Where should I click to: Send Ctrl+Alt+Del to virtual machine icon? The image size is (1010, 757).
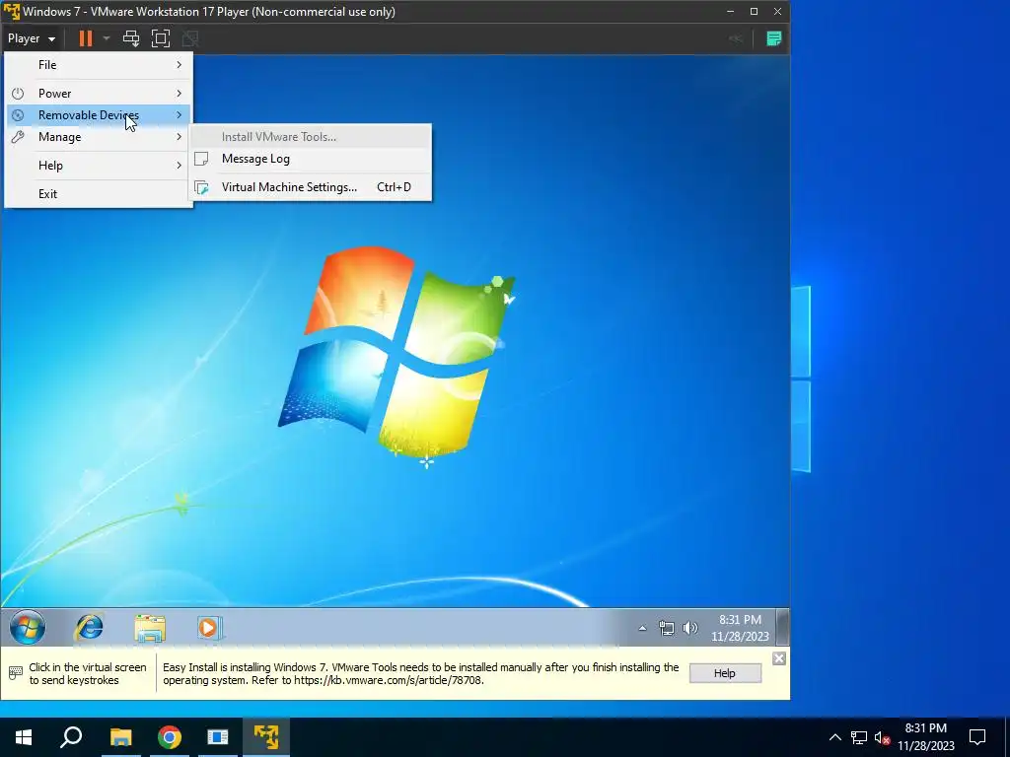pos(131,38)
